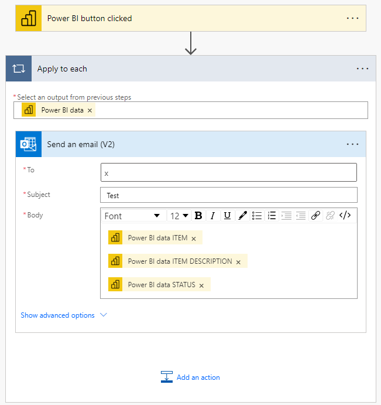
Task: Click the Select an output field
Action: pyautogui.click(x=191, y=110)
